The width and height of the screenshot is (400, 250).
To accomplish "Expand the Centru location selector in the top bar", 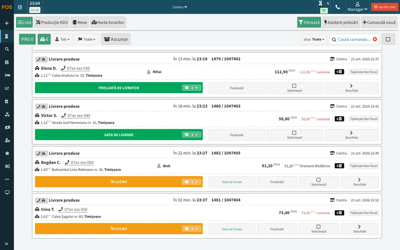I will click(180, 7).
